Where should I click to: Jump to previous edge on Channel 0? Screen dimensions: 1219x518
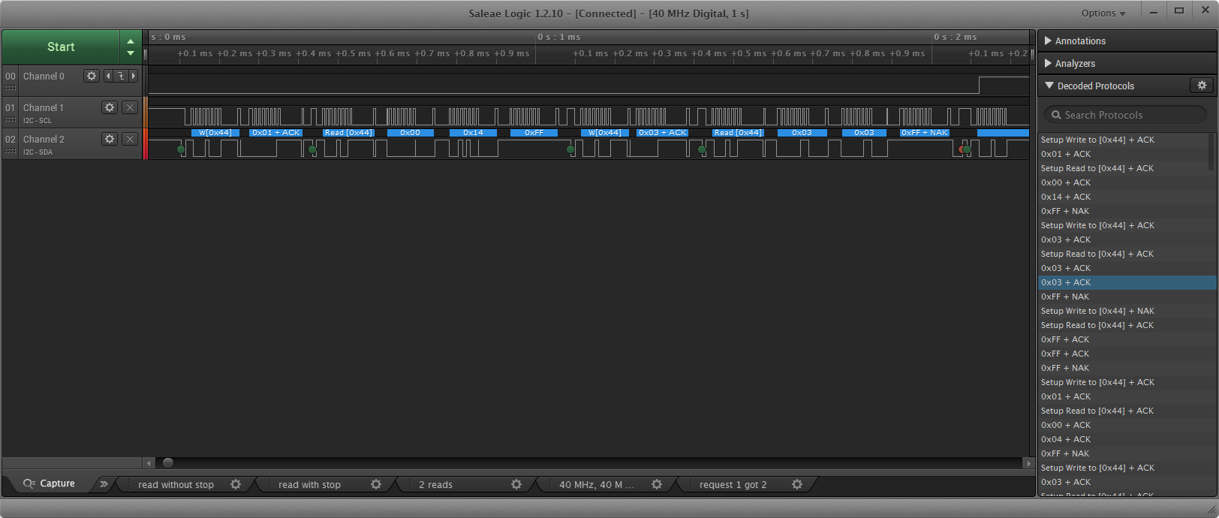pyautogui.click(x=108, y=76)
